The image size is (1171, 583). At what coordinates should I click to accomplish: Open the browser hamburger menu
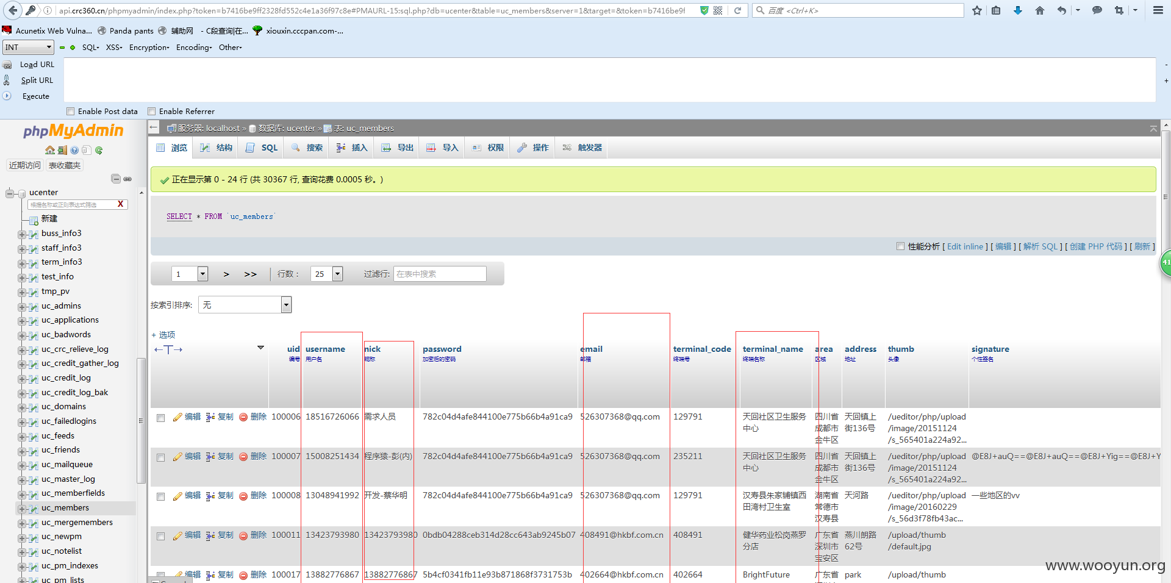[1158, 10]
